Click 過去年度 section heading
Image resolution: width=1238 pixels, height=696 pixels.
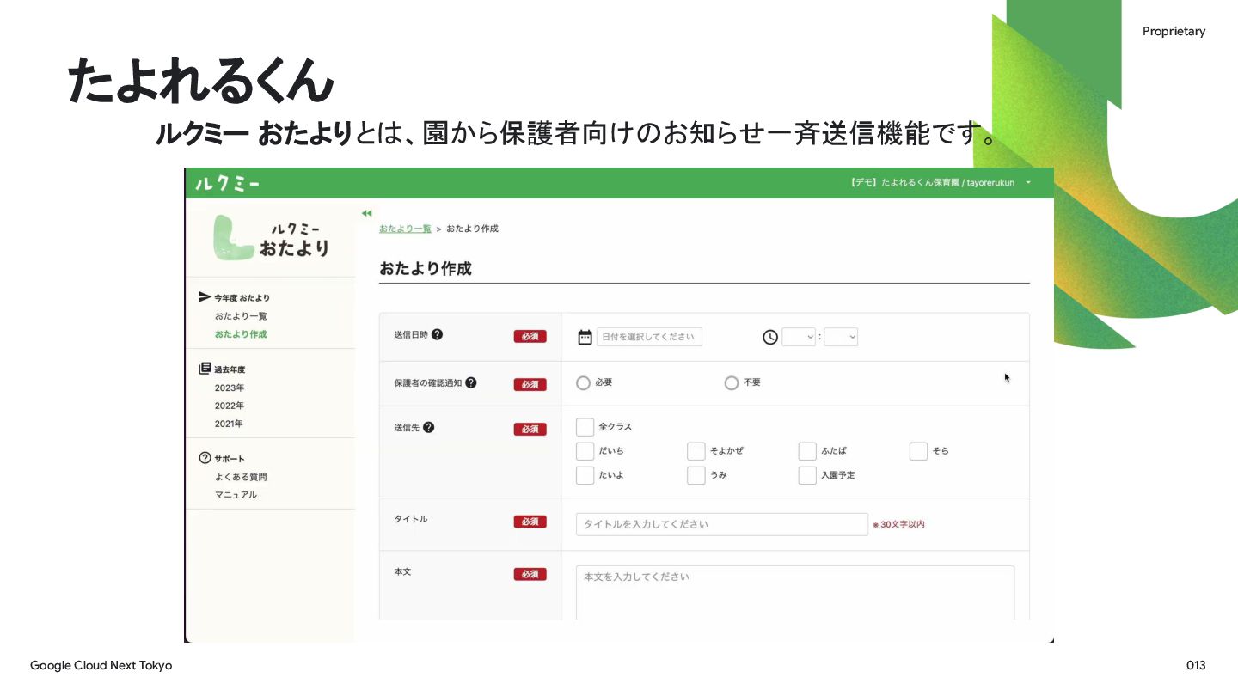pyautogui.click(x=230, y=369)
